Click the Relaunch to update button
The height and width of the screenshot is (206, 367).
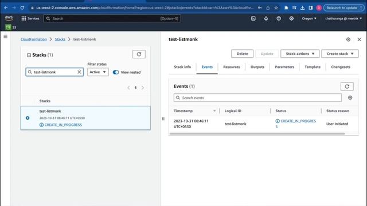[x=343, y=7]
